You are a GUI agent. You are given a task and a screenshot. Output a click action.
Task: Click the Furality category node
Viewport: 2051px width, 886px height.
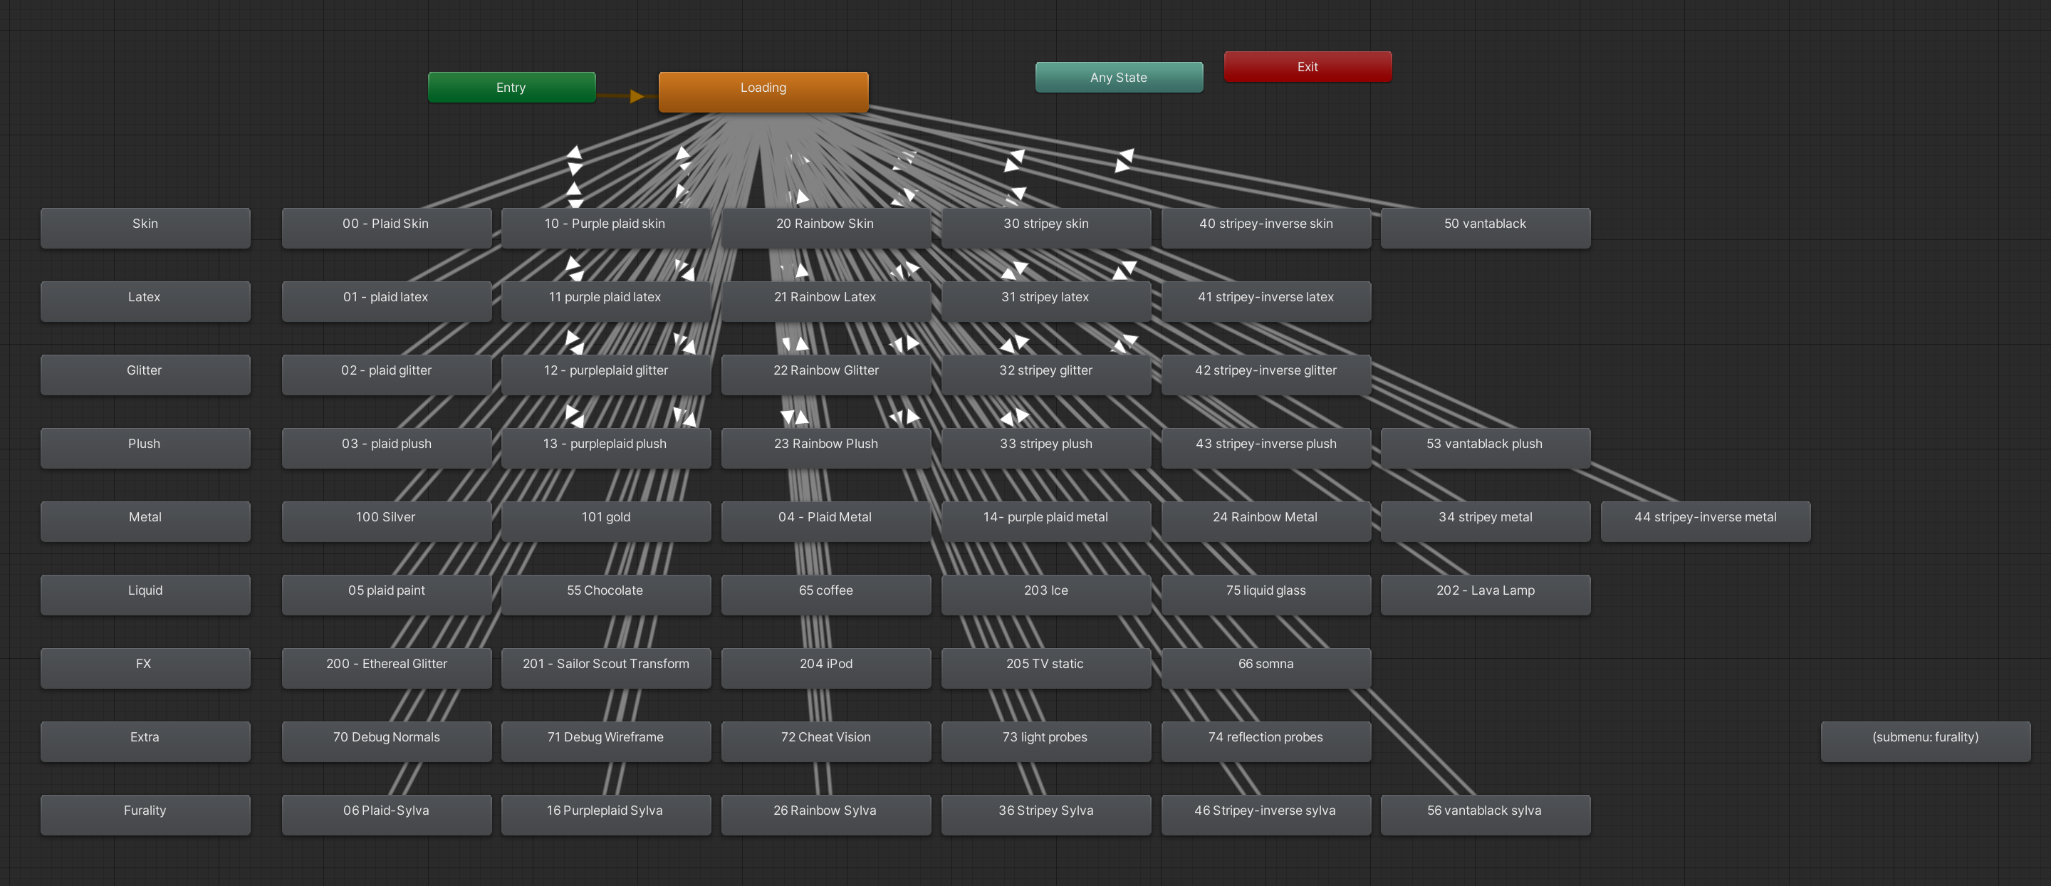point(145,811)
